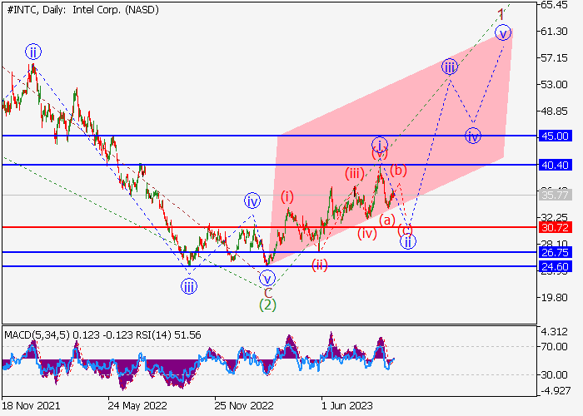Select the 1 Jun 2023 date label

(x=346, y=406)
